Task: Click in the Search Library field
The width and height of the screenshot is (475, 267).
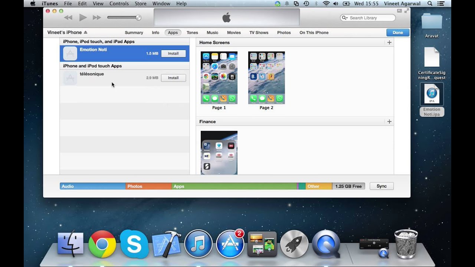Action: (368, 18)
